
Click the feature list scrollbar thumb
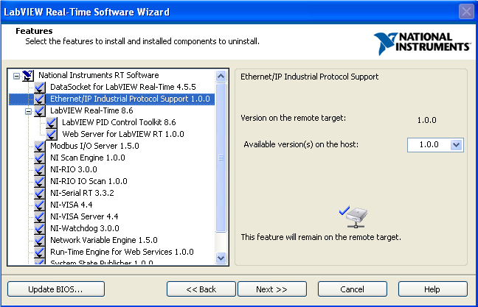tap(221, 158)
